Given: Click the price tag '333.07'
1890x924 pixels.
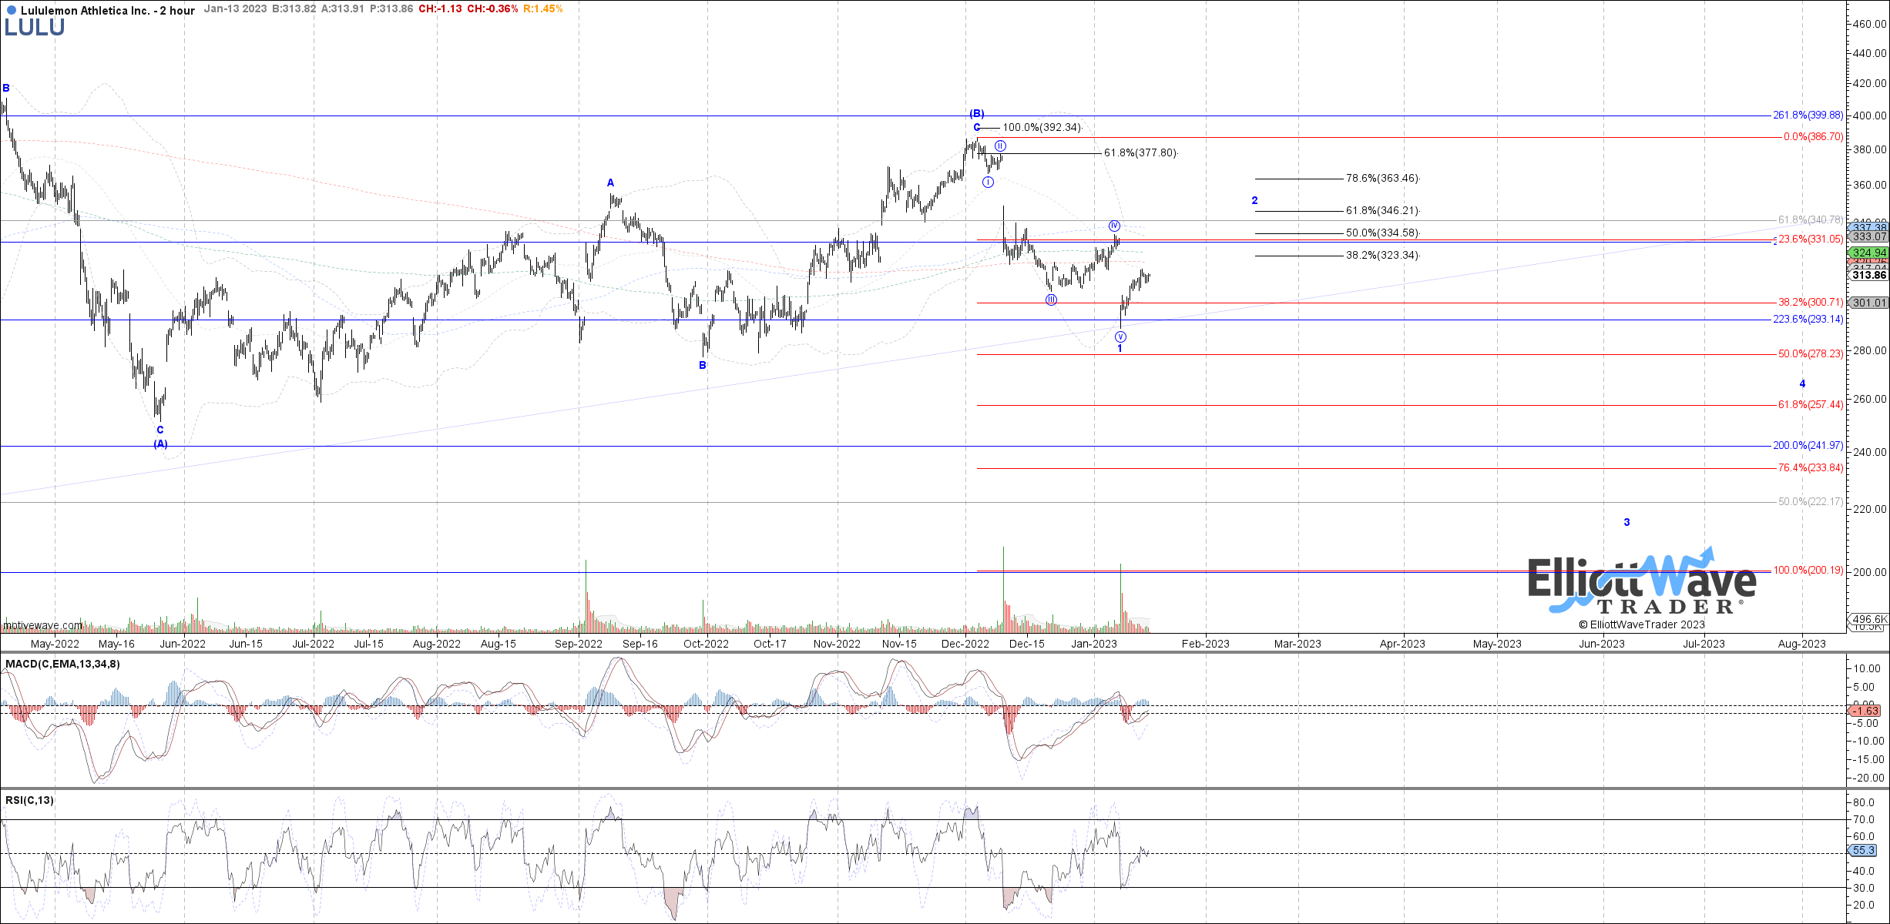Looking at the screenshot, I should click(x=1869, y=237).
